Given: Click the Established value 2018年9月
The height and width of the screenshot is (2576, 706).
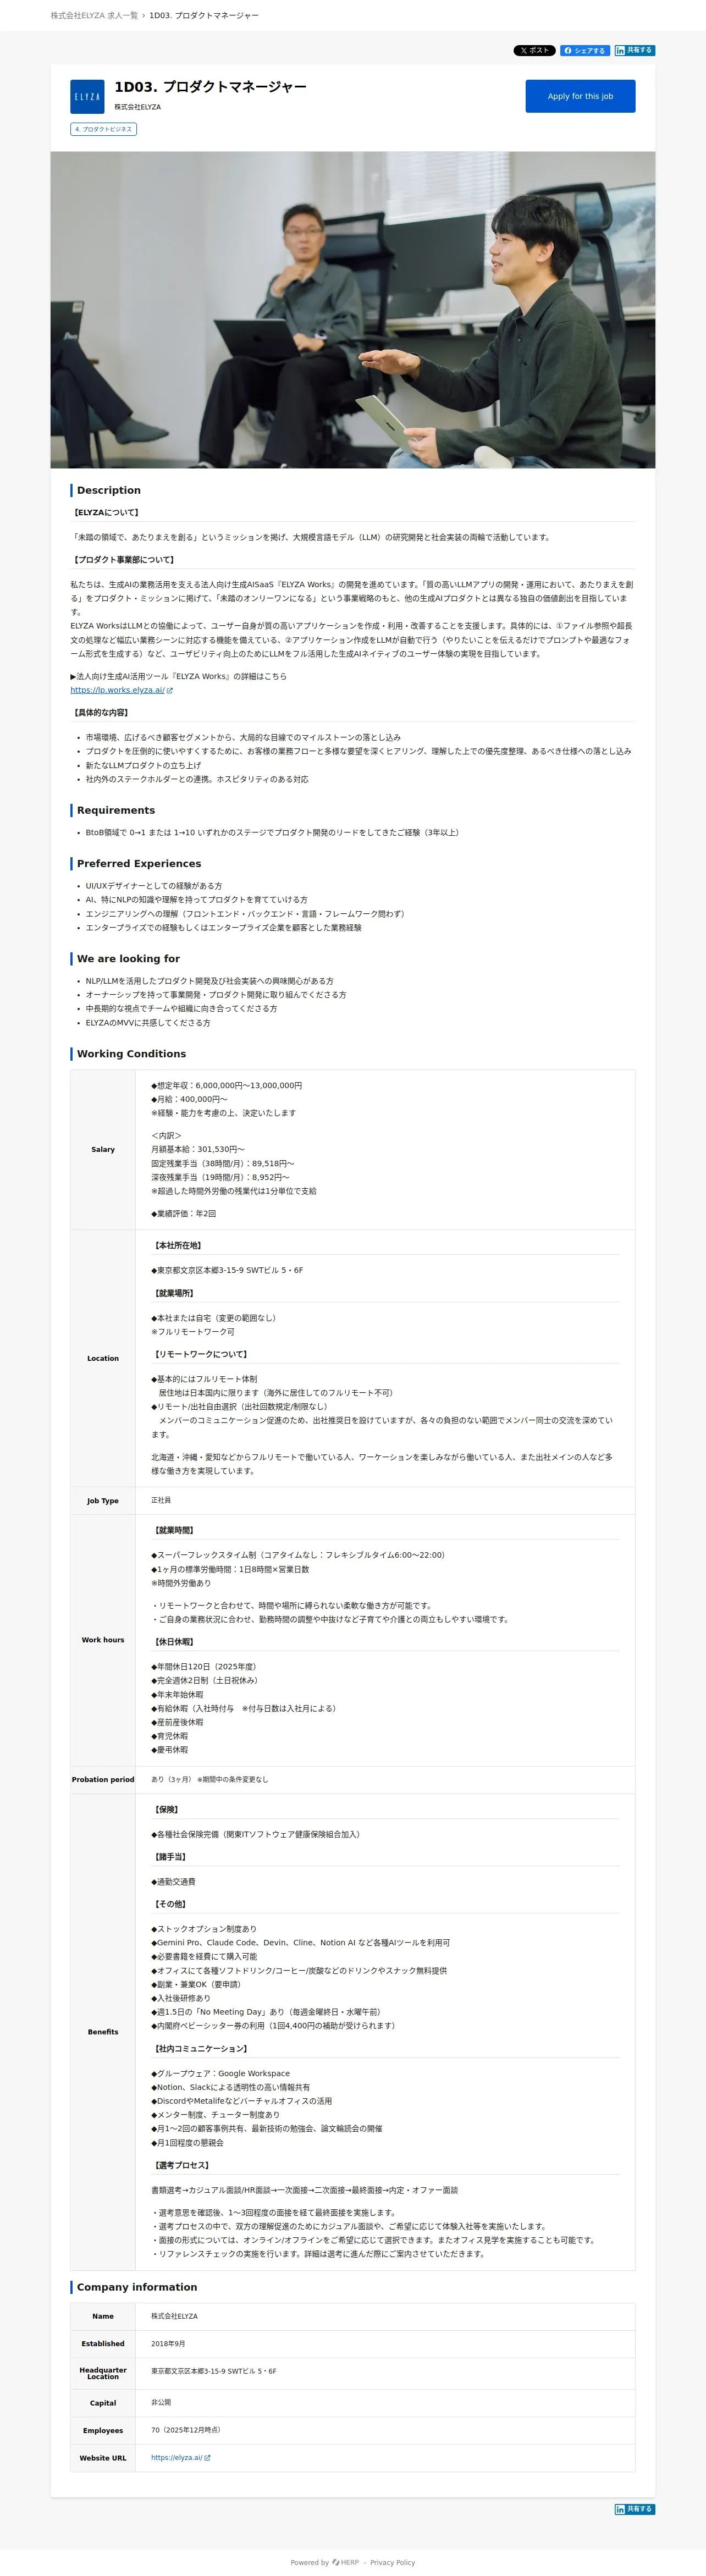Looking at the screenshot, I should tap(168, 2343).
